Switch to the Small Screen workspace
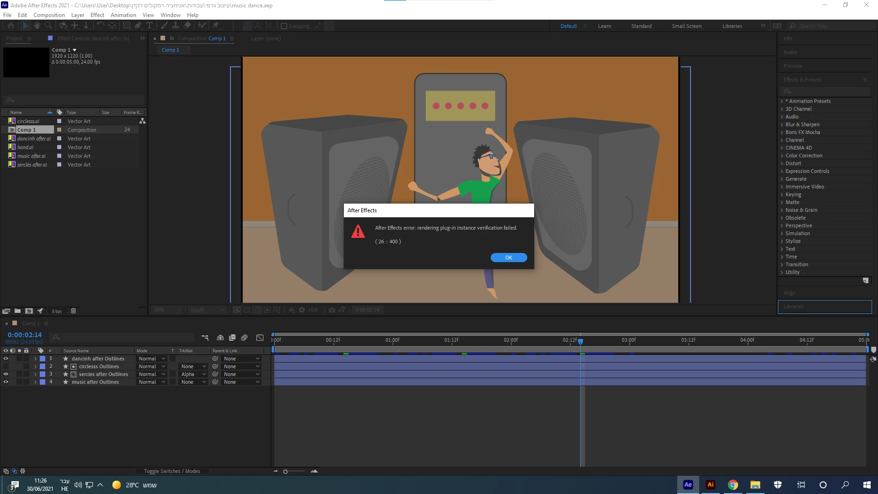Viewport: 878px width, 494px height. click(x=686, y=26)
